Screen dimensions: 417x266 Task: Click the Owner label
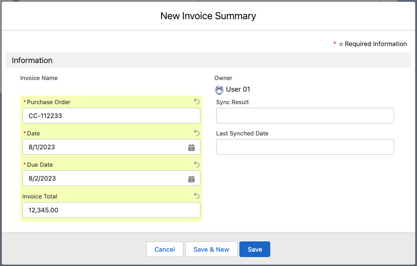pyautogui.click(x=223, y=78)
